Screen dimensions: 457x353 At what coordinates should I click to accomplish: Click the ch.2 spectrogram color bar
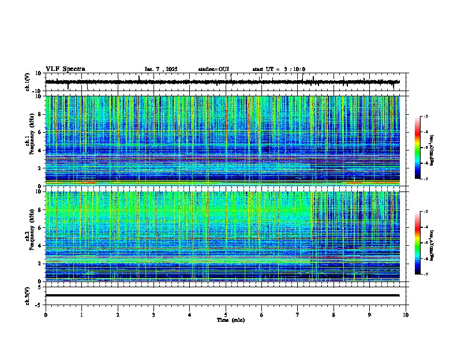click(x=417, y=243)
